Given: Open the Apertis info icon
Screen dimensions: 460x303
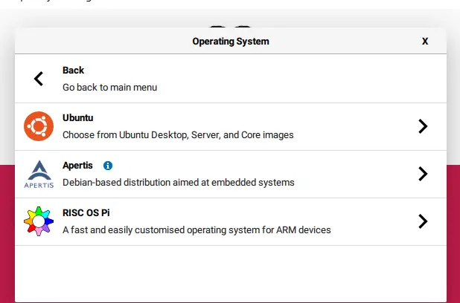Looking at the screenshot, I should 108,166.
